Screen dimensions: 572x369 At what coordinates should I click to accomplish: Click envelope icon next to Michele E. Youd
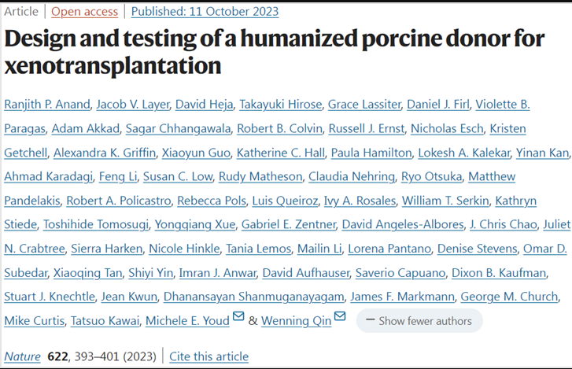[238, 318]
